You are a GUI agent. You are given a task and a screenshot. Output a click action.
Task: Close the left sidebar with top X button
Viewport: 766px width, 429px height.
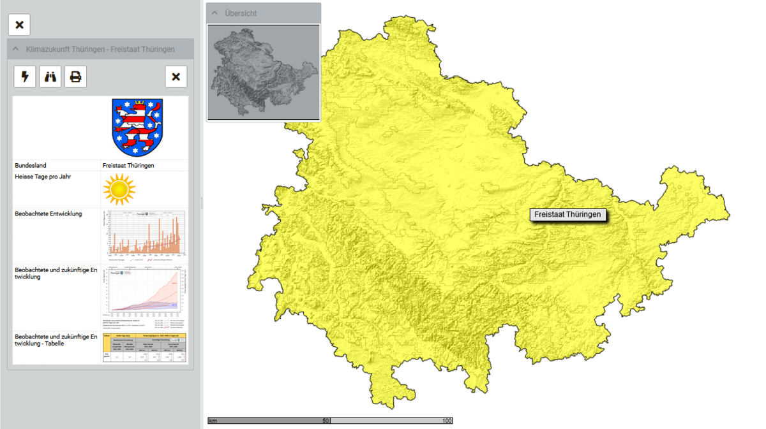19,25
